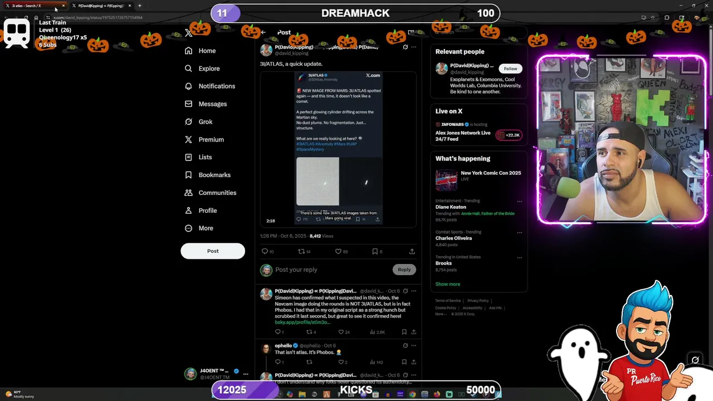
Task: Go back with the Post arrow
Action: tap(263, 32)
